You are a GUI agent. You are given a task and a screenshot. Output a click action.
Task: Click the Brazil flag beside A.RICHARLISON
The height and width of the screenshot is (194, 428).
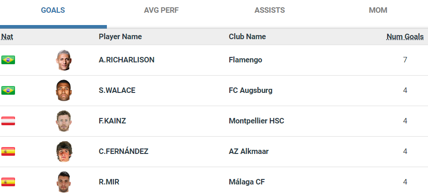(x=8, y=60)
